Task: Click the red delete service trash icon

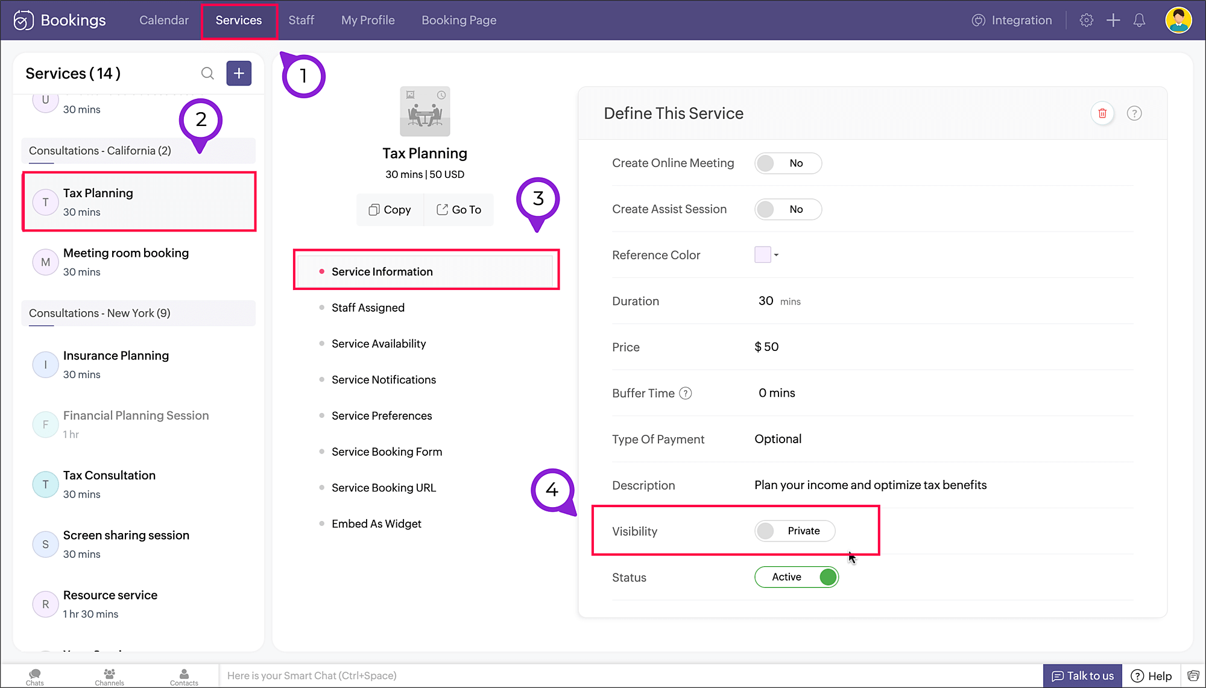Action: (1102, 113)
